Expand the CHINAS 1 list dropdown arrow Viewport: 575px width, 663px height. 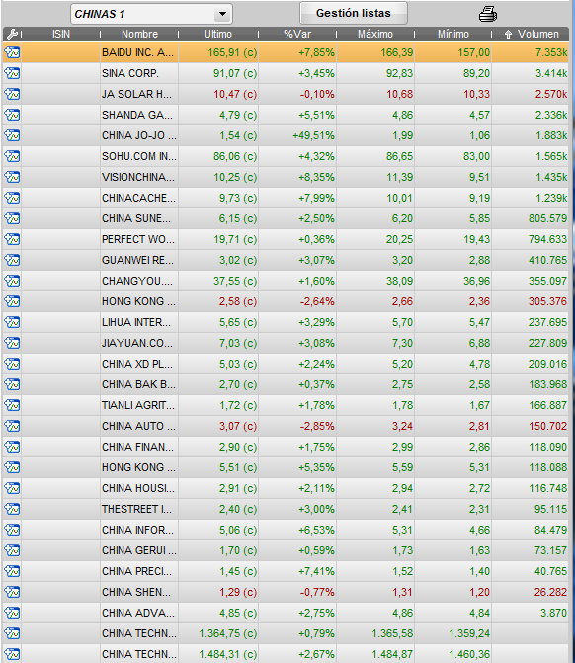[223, 14]
